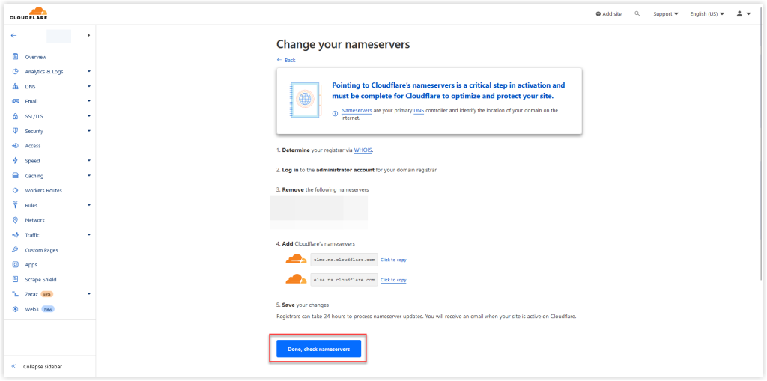This screenshot has height=381, width=767.
Task: Expand the Analytics & Logs submenu arrow
Action: coord(89,71)
